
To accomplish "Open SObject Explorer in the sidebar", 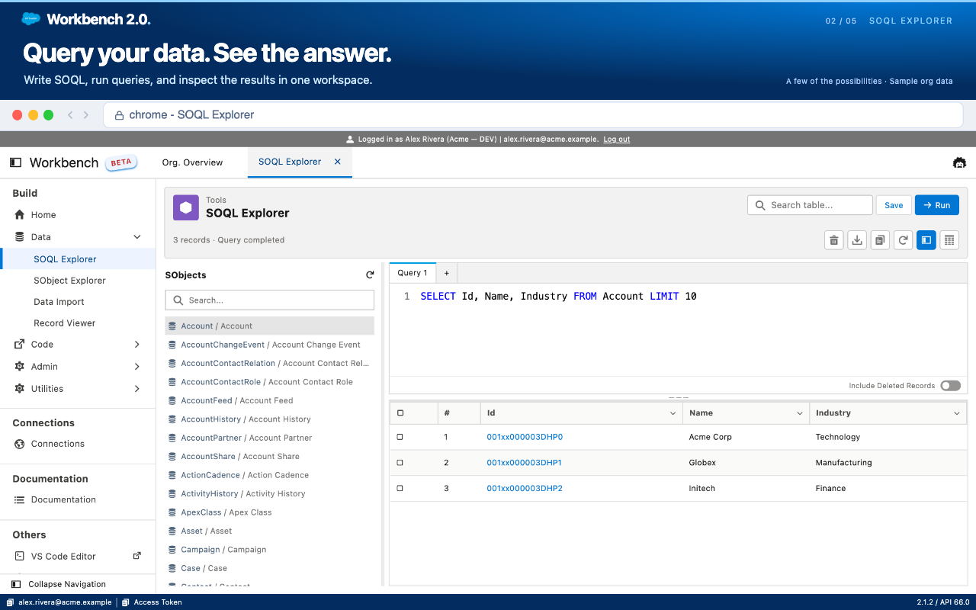I will pyautogui.click(x=69, y=281).
